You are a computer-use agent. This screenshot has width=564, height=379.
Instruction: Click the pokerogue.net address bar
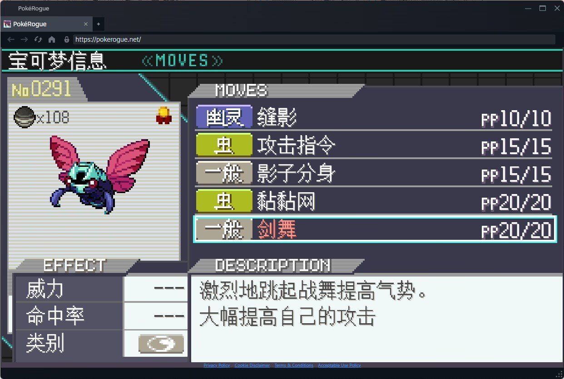pos(314,39)
